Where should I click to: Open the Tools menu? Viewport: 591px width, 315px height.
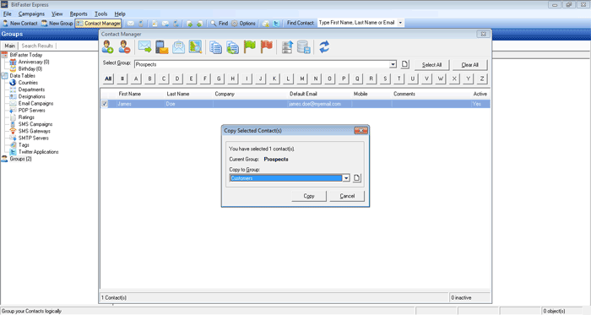tap(100, 14)
